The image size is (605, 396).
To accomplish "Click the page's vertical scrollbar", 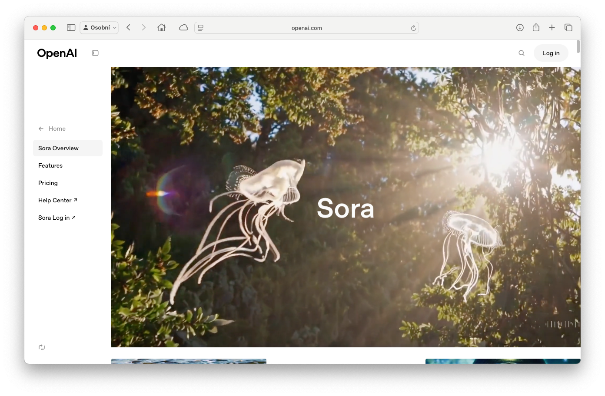I will click(x=578, y=46).
